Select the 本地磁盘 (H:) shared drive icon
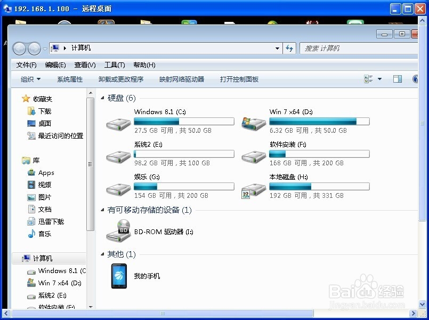Image resolution: width=429 pixels, height=320 pixels. [254, 190]
